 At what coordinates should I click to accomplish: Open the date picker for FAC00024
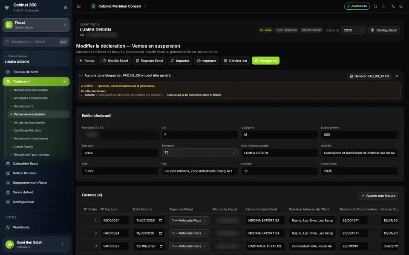161,233
